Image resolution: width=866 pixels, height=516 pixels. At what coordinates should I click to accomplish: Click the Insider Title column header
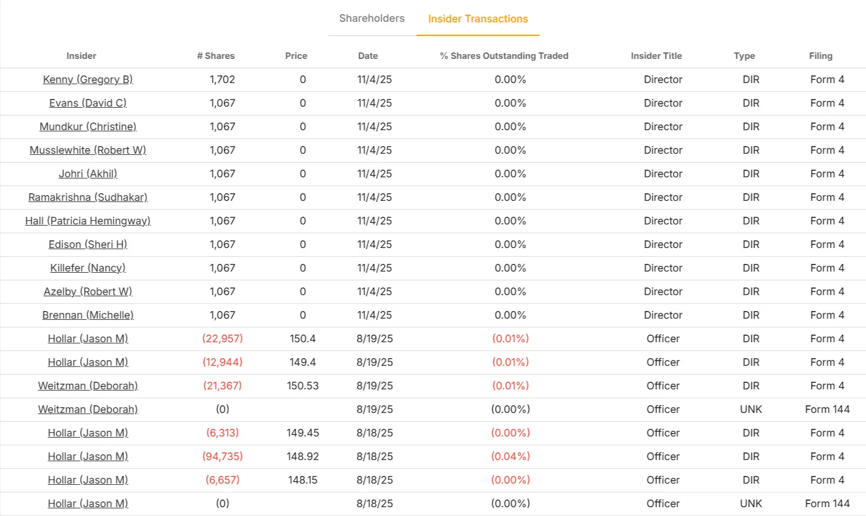coord(656,56)
